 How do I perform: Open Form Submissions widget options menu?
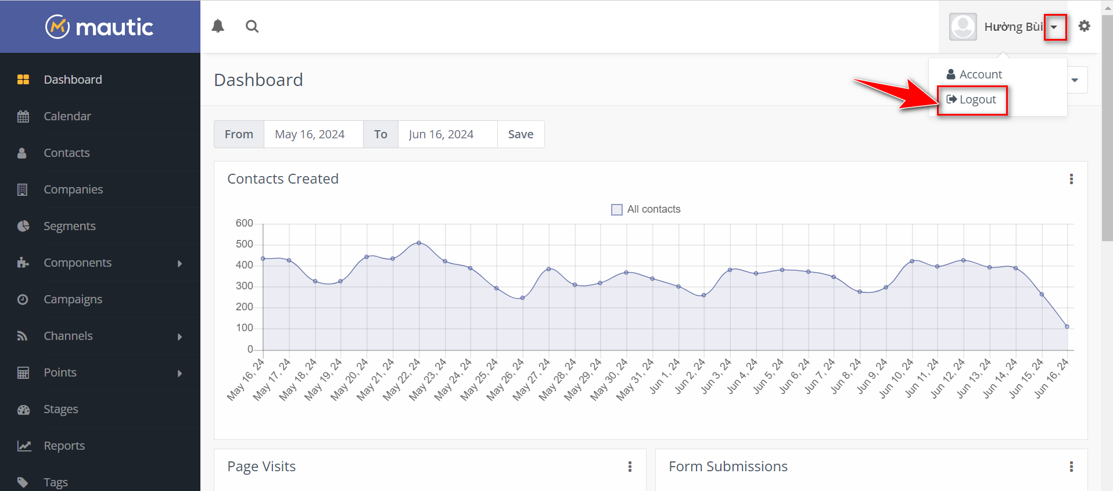coord(1071,467)
